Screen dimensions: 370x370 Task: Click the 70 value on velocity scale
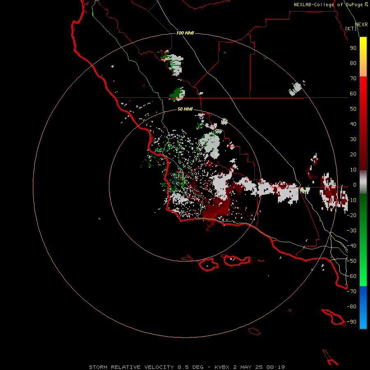[353, 79]
